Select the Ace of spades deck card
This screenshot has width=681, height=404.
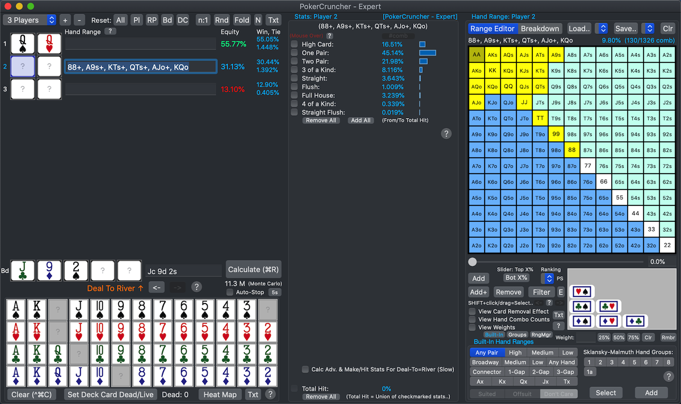pos(16,309)
